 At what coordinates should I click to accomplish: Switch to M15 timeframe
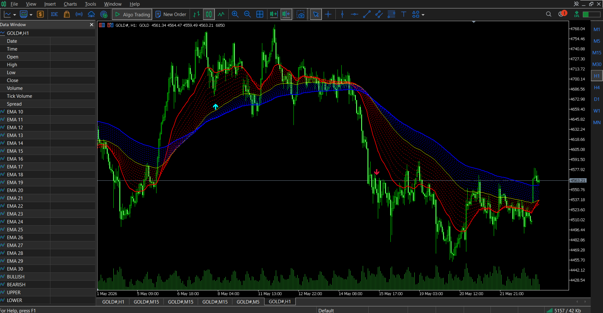coord(597,52)
